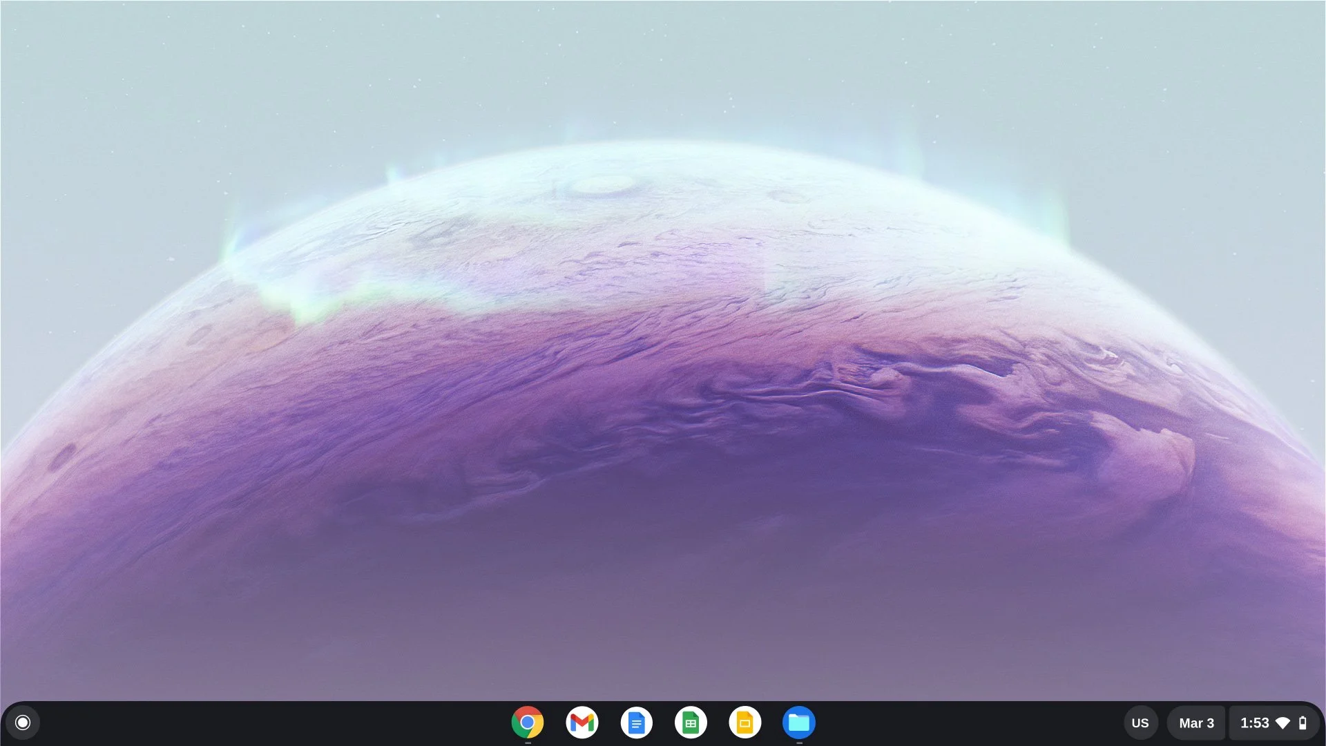The height and width of the screenshot is (746, 1326).
Task: Click the Wi-Fi icon in the status tray
Action: coord(1285,723)
